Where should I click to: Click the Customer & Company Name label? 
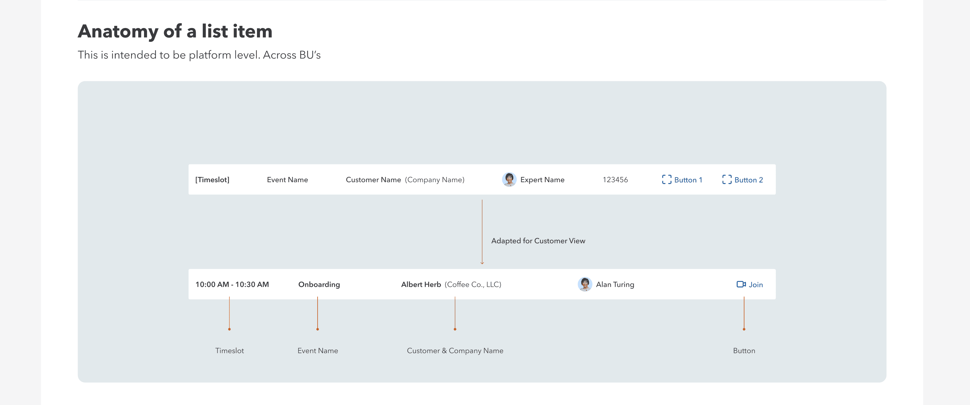(x=455, y=351)
